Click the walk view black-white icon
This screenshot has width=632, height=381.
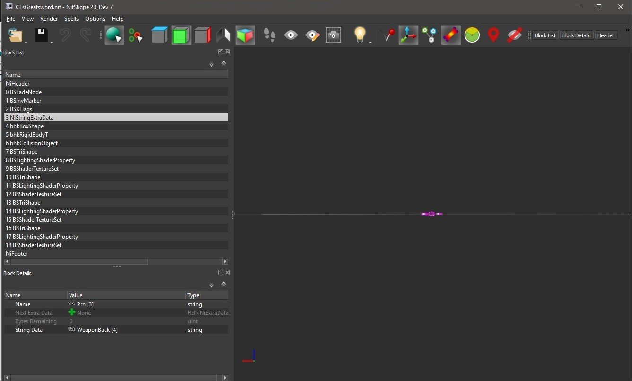coord(223,35)
